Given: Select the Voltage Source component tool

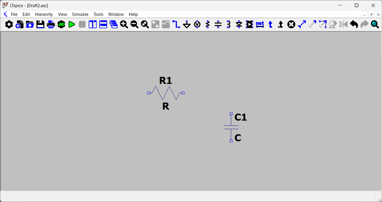Looking at the screenshot, I should (x=197, y=24).
